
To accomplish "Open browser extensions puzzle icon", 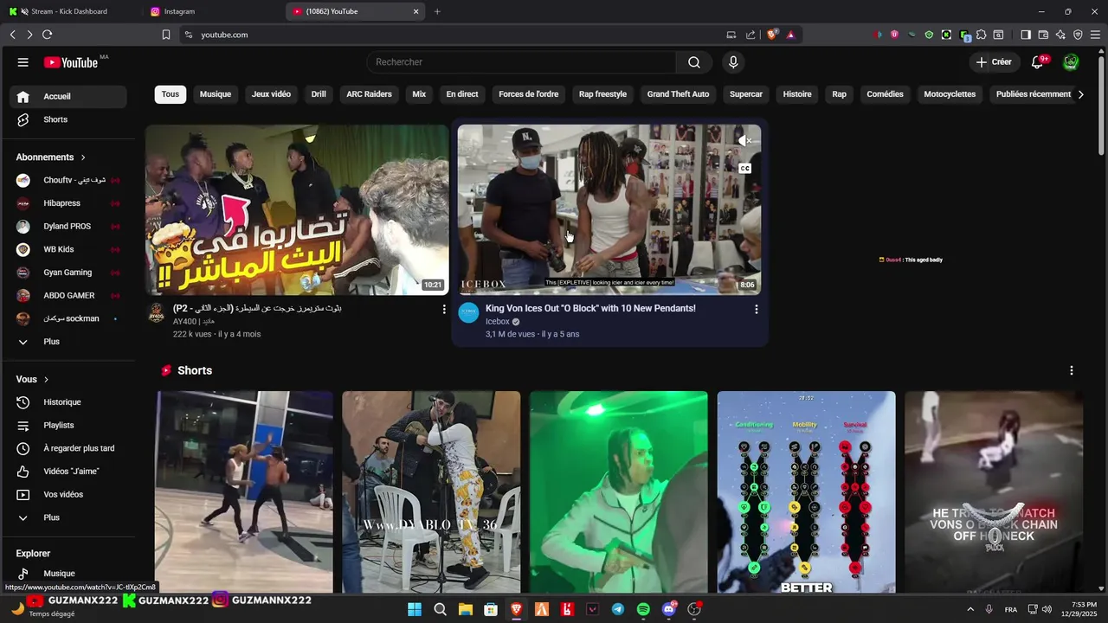I will (x=981, y=35).
